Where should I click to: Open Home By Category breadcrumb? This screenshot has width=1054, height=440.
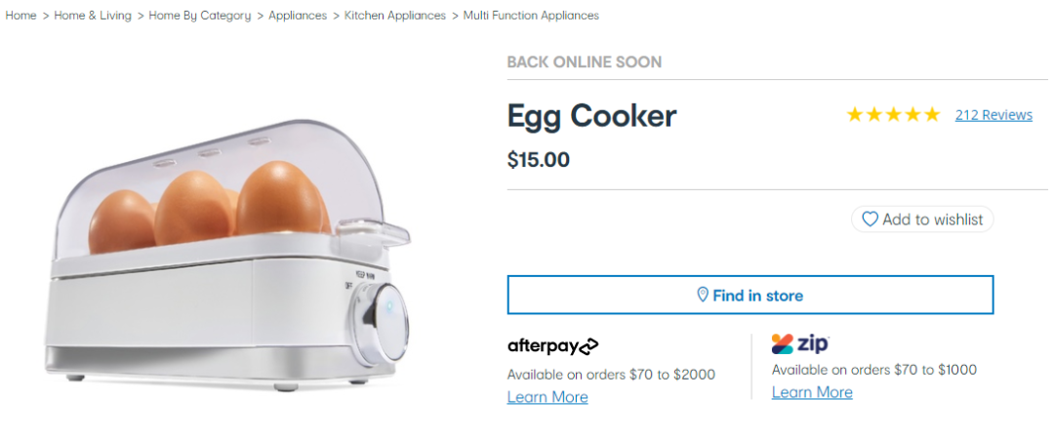point(200,15)
